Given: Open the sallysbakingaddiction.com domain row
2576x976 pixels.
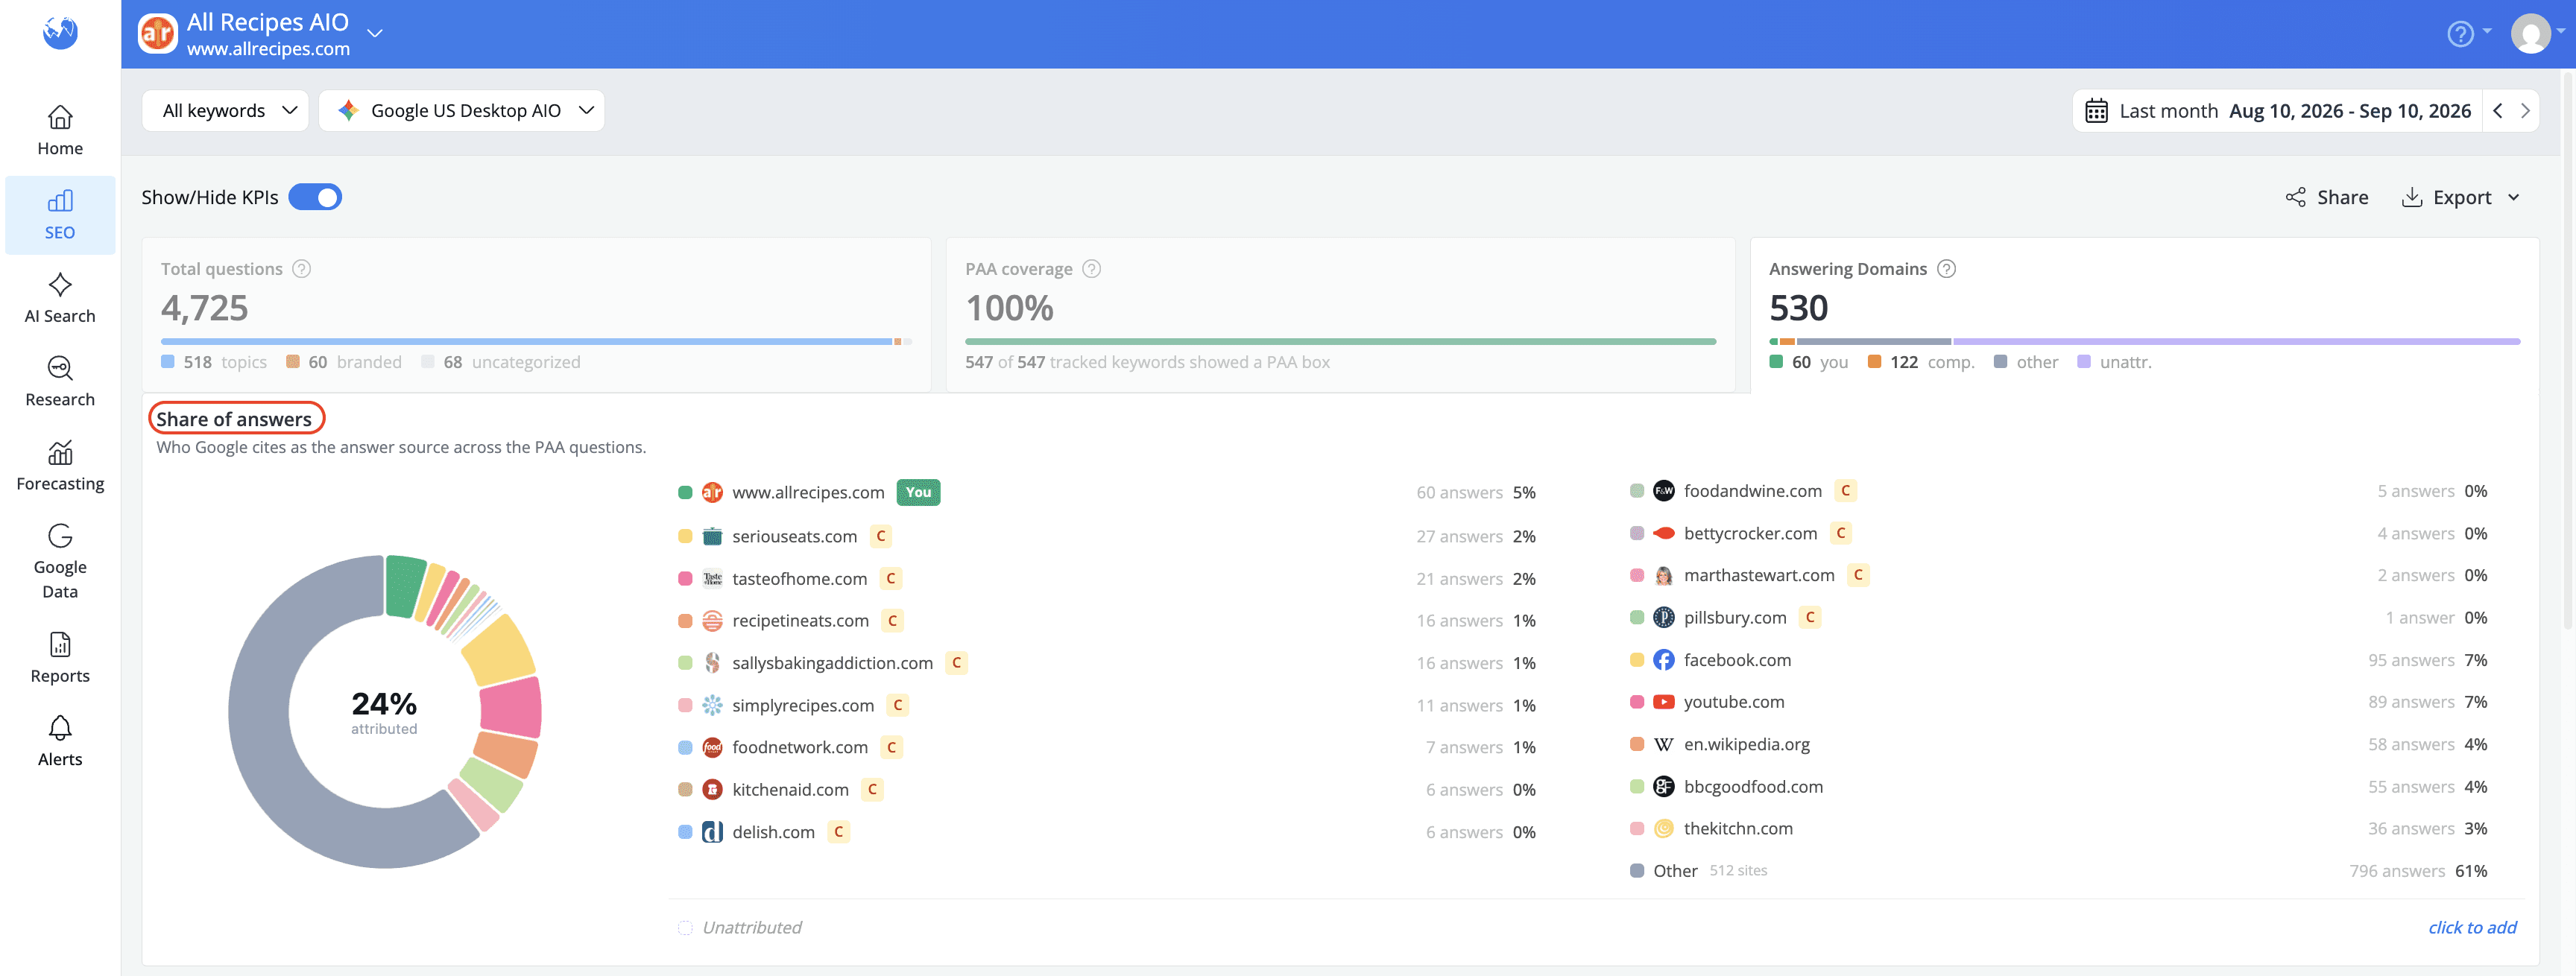Looking at the screenshot, I should click(1107, 663).
